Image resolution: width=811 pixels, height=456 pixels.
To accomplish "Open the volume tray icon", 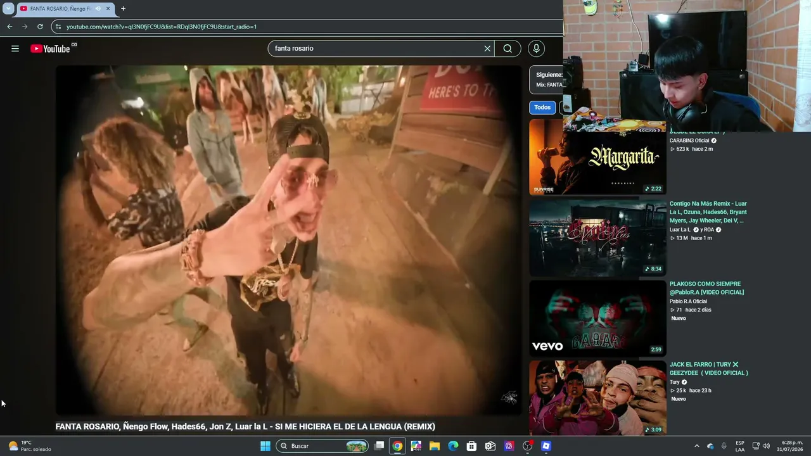I will (x=766, y=446).
